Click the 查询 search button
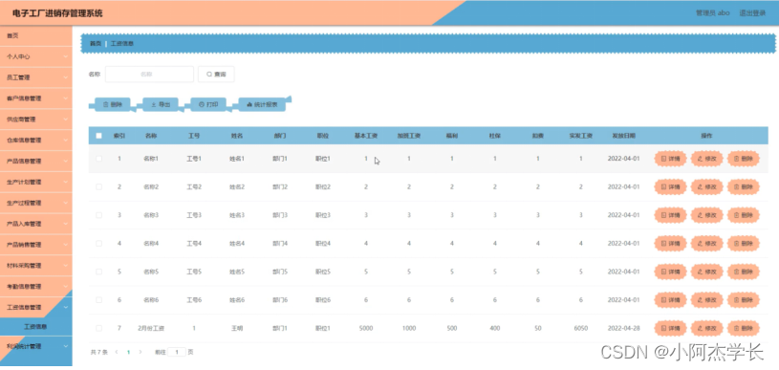The height and width of the screenshot is (370, 779). [x=216, y=74]
